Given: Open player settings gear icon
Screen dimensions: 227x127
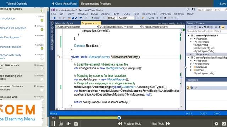Looking at the screenshot, I should 216,123.
